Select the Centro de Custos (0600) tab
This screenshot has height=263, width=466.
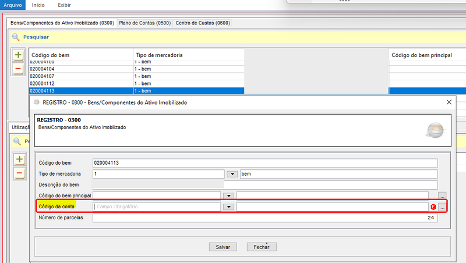pos(203,23)
